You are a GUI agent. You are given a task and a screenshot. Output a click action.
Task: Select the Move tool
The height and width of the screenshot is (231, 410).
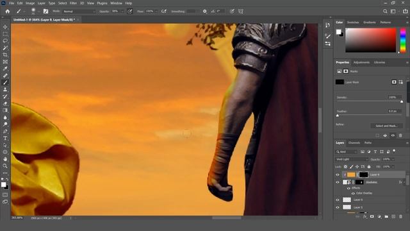click(5, 27)
